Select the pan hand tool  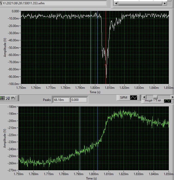[13, 98]
